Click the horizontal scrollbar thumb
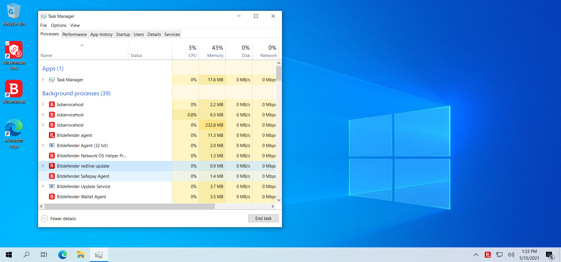The width and height of the screenshot is (561, 262). click(130, 206)
